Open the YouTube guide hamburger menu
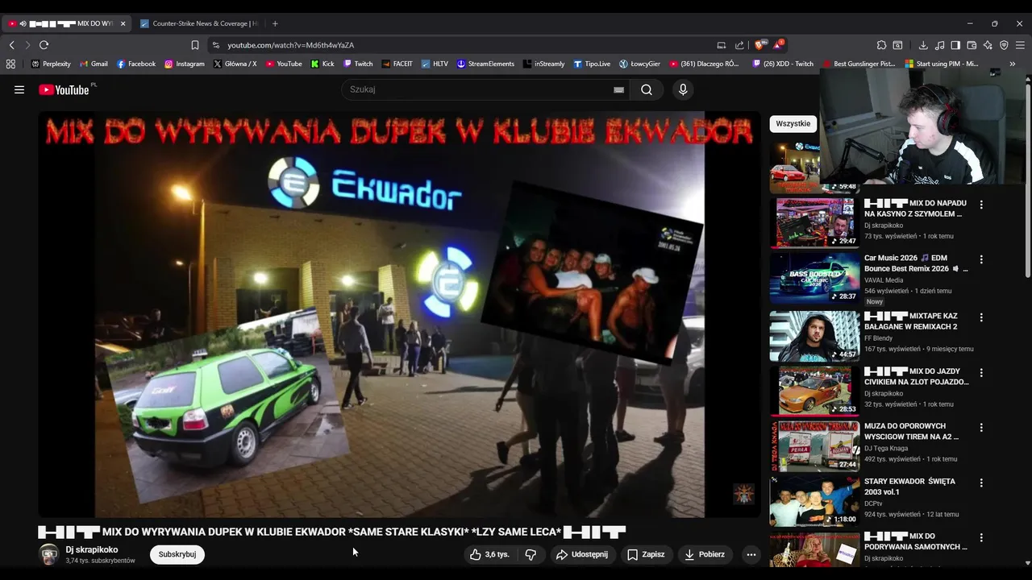Viewport: 1032px width, 580px height. click(x=19, y=89)
